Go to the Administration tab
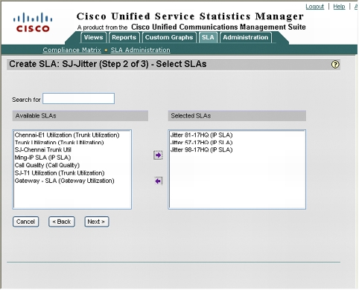 click(246, 37)
